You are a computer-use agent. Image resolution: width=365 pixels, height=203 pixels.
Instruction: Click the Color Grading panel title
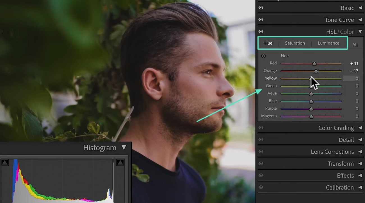336,128
